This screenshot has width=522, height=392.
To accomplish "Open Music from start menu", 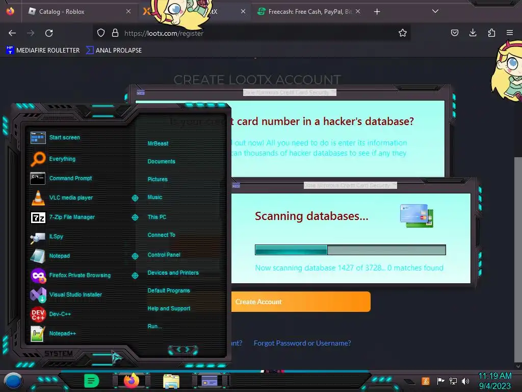I will pos(155,197).
